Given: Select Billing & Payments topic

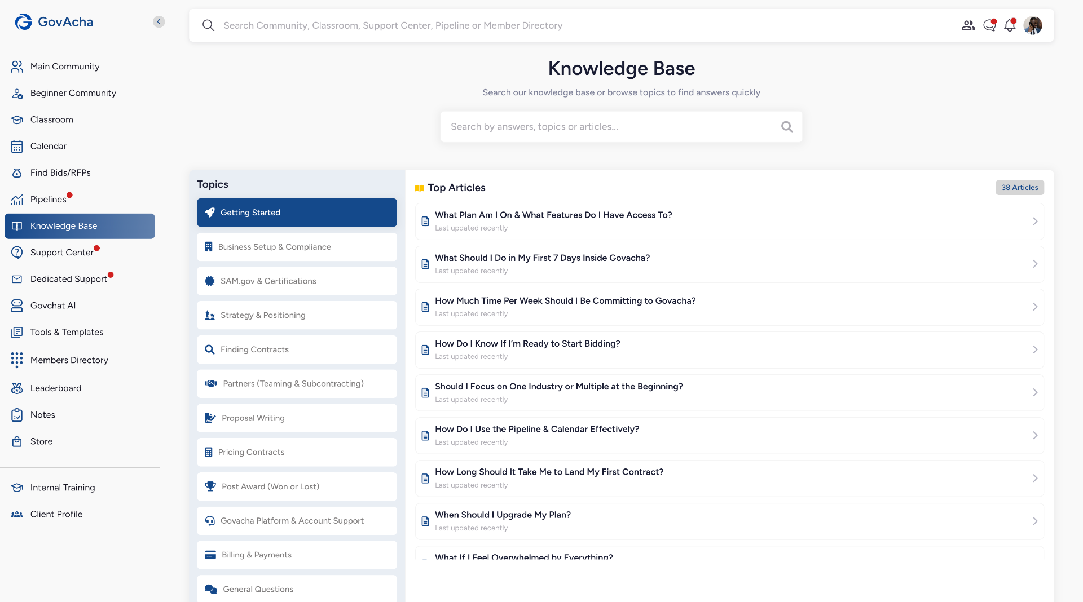Looking at the screenshot, I should 297,555.
